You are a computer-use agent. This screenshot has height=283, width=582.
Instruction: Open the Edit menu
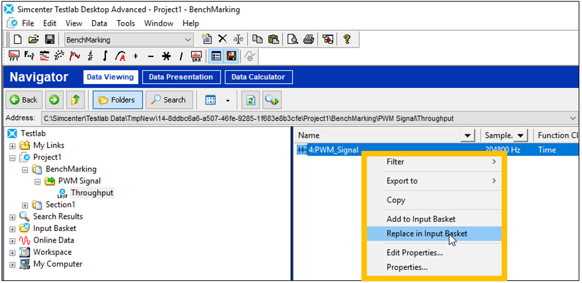click(50, 23)
